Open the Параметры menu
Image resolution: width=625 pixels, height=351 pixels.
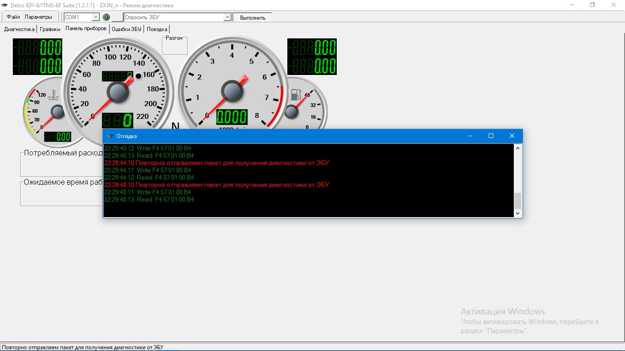[x=38, y=17]
